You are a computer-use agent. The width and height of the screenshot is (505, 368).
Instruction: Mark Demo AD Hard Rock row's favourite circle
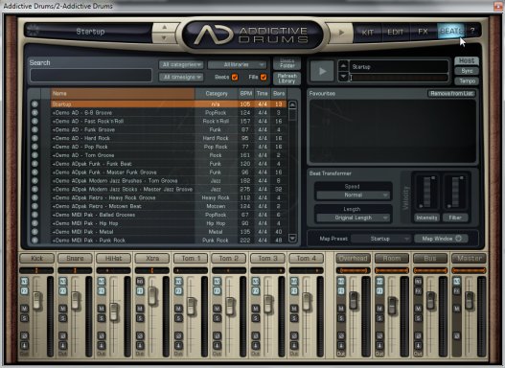(x=34, y=138)
